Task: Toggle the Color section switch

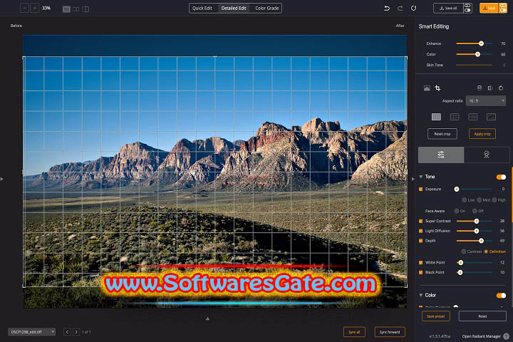Action: pos(501,296)
